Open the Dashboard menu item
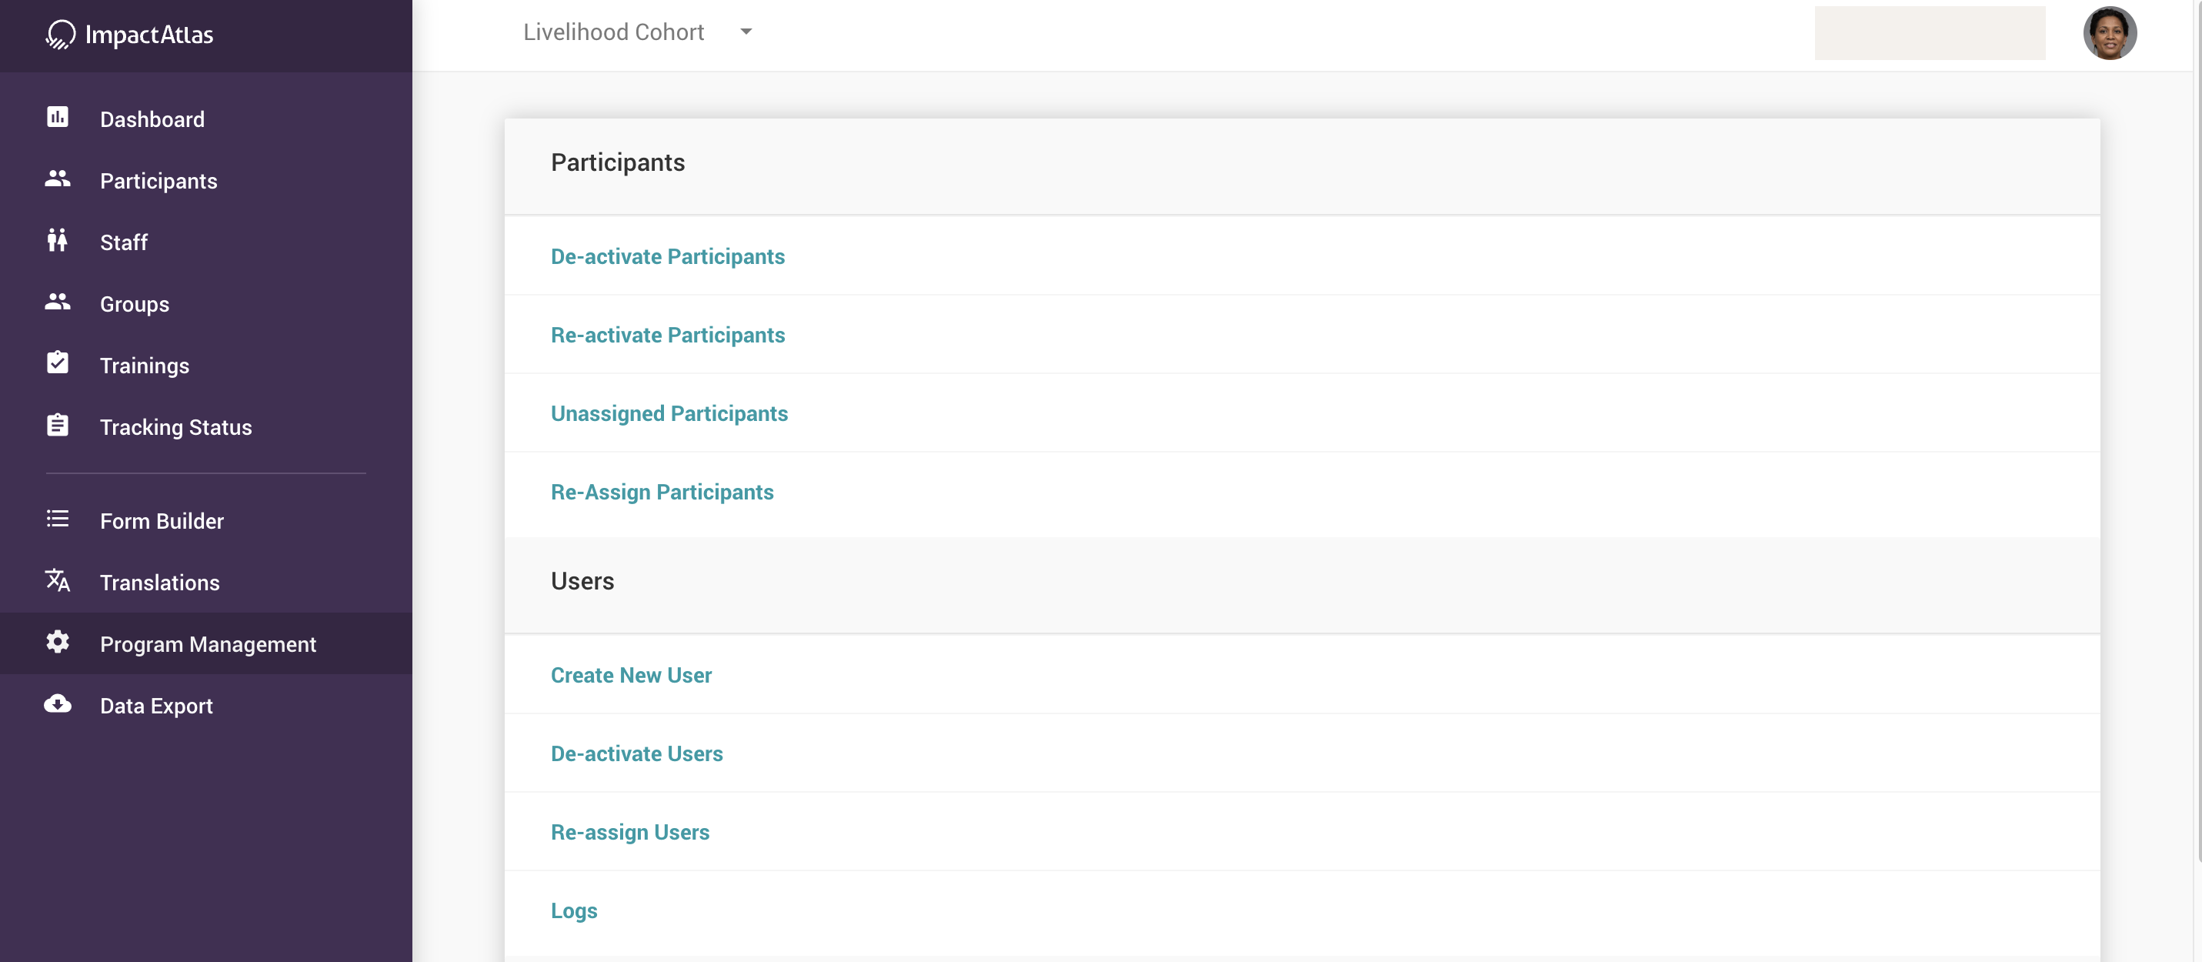The width and height of the screenshot is (2202, 962). pos(152,119)
